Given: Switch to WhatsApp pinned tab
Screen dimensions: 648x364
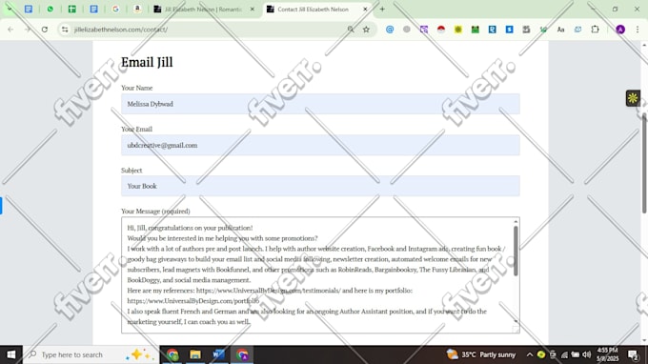Looking at the screenshot, I should pyautogui.click(x=50, y=9).
